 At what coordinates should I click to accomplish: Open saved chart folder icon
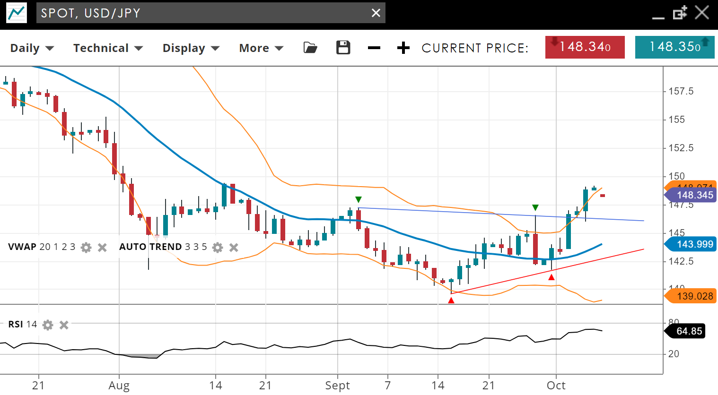pos(310,48)
